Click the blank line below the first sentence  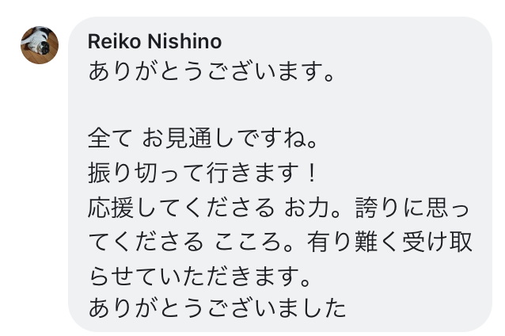click(237, 106)
